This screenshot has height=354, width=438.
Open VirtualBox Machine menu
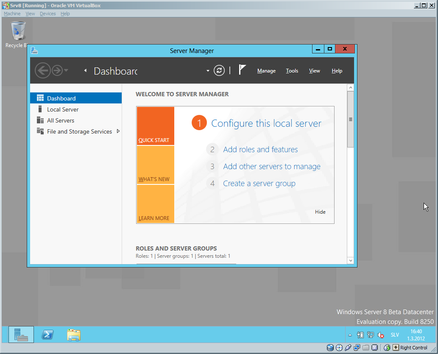[12, 14]
